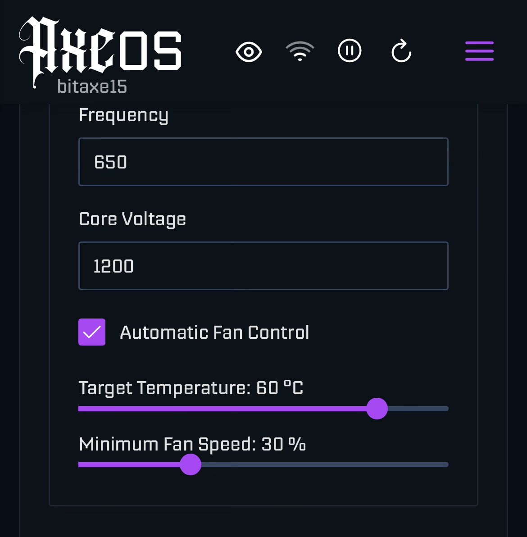Image resolution: width=527 pixels, height=537 pixels.
Task: Click the filled purple part of temperature track
Action: 222,409
